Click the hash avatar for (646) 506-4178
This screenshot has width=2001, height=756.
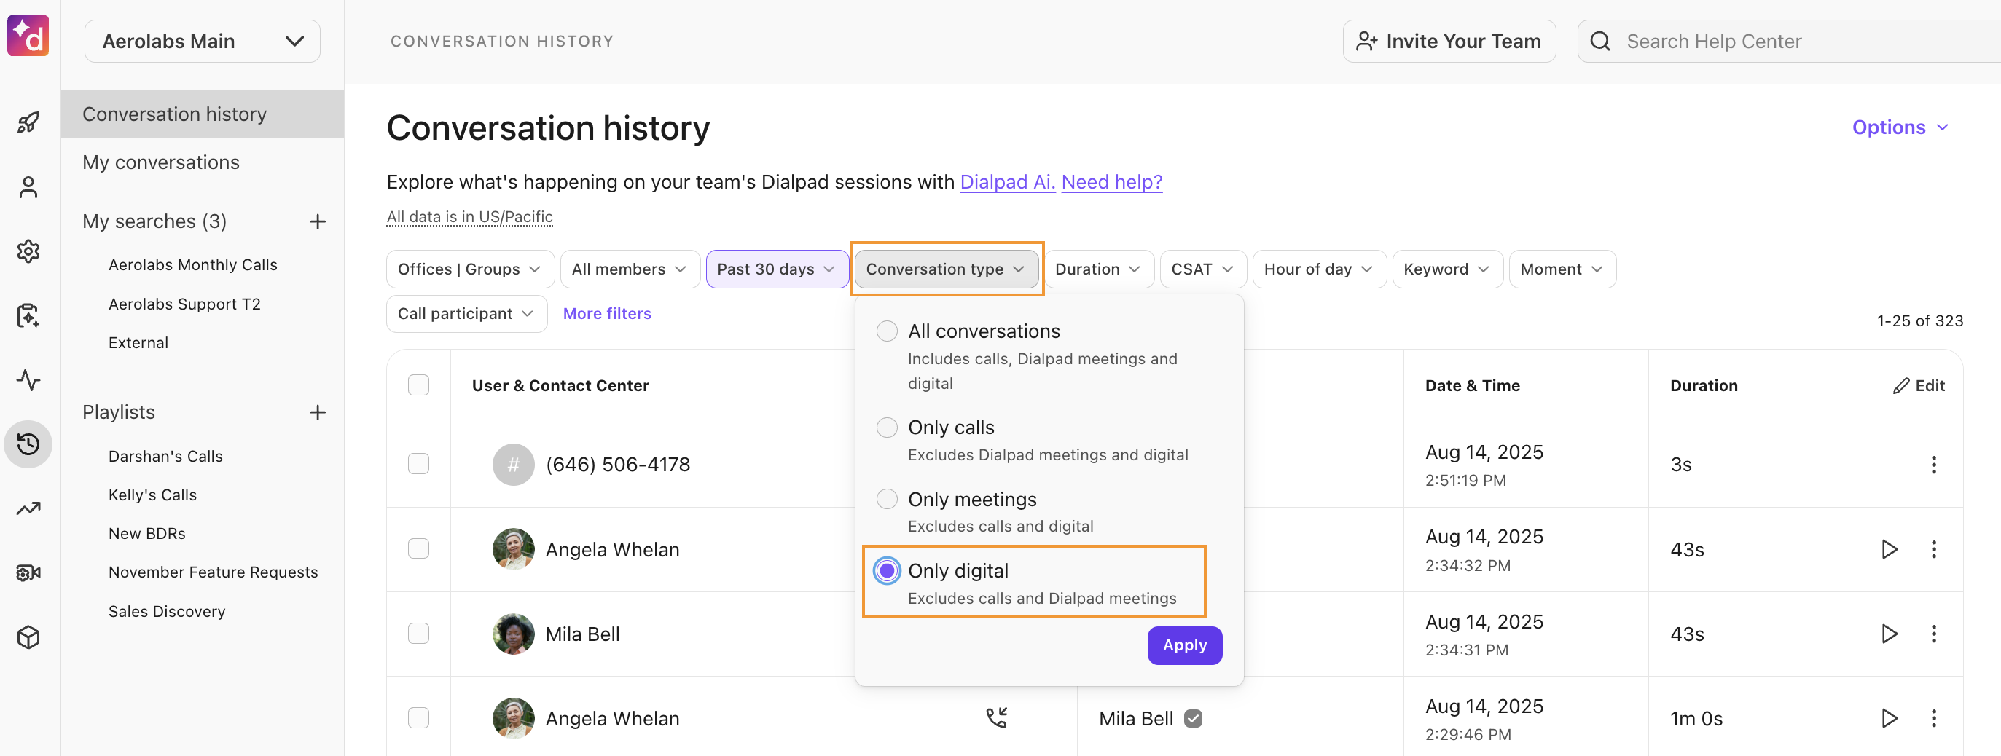tap(514, 465)
